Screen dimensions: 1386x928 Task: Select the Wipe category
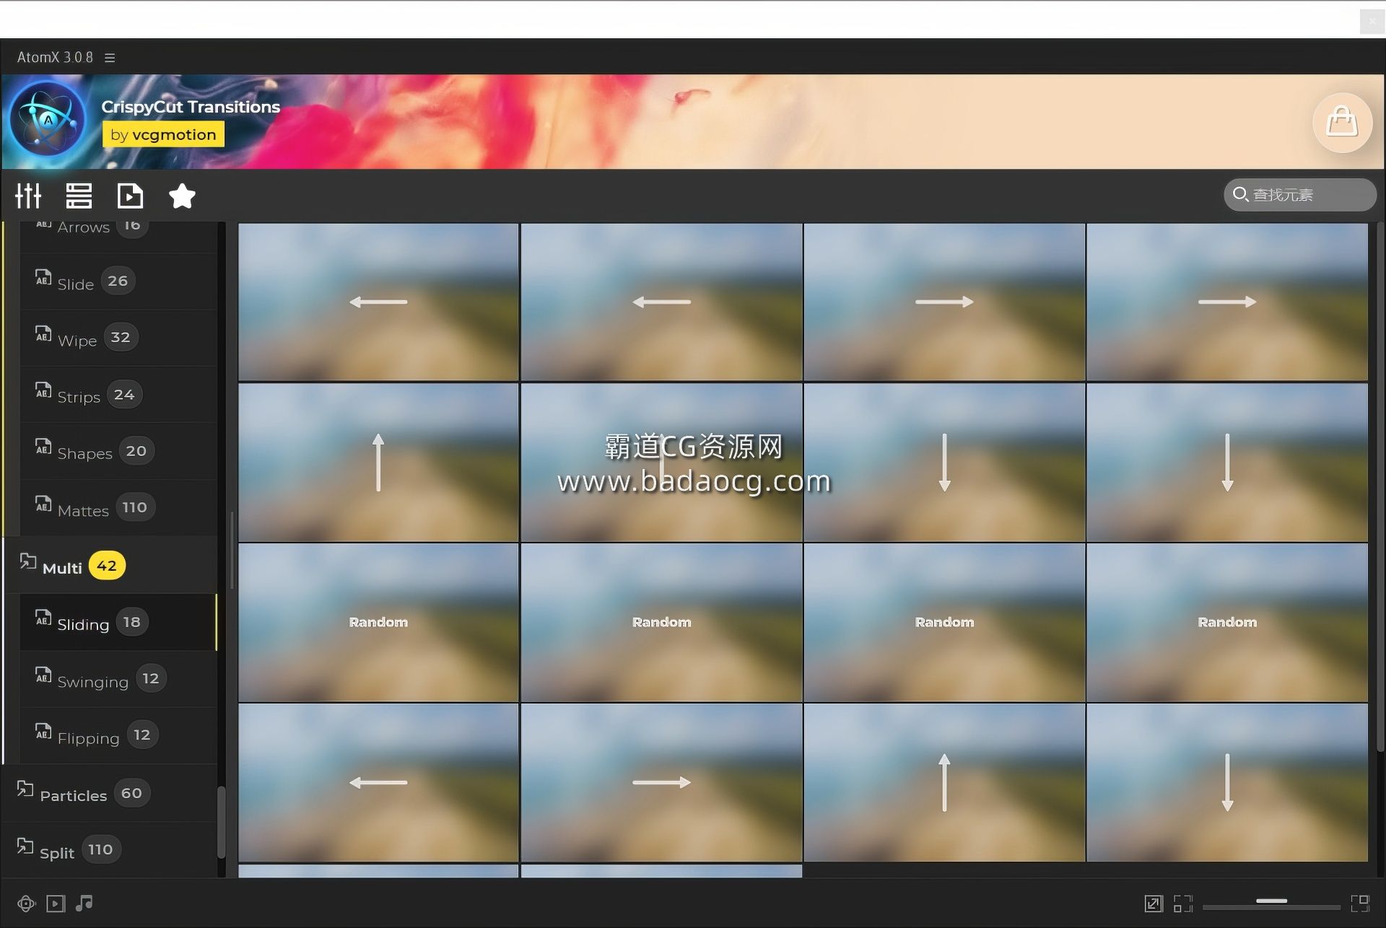[118, 338]
